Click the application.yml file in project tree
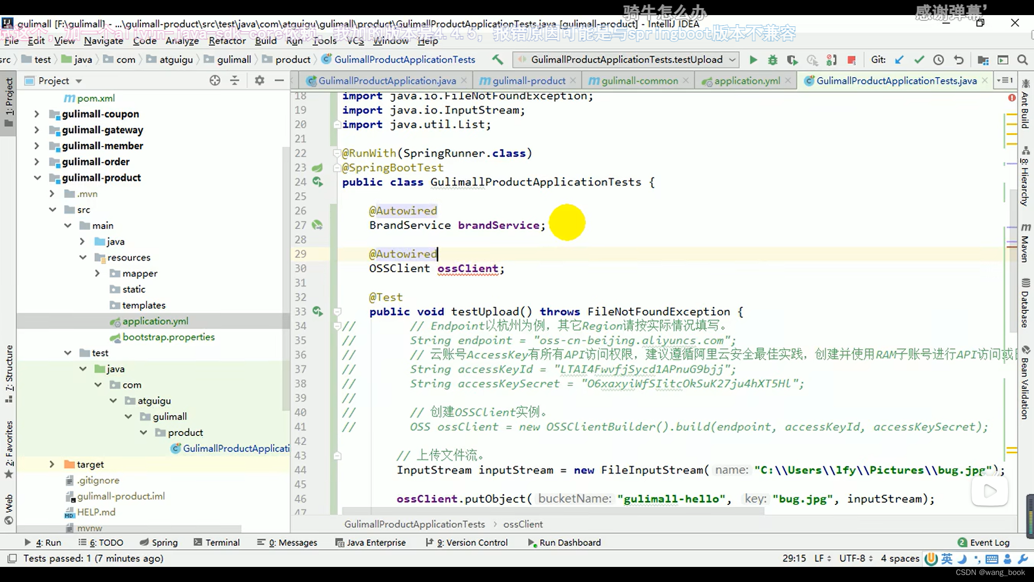Screen dimensions: 1034x582 (x=155, y=321)
